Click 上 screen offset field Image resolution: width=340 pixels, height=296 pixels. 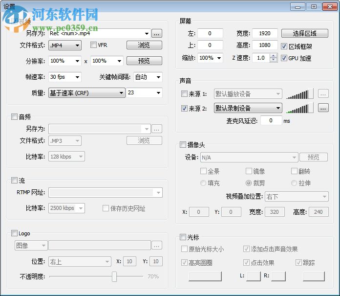210,45
